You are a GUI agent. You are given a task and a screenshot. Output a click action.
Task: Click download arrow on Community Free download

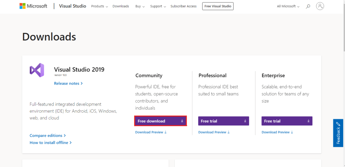point(182,121)
